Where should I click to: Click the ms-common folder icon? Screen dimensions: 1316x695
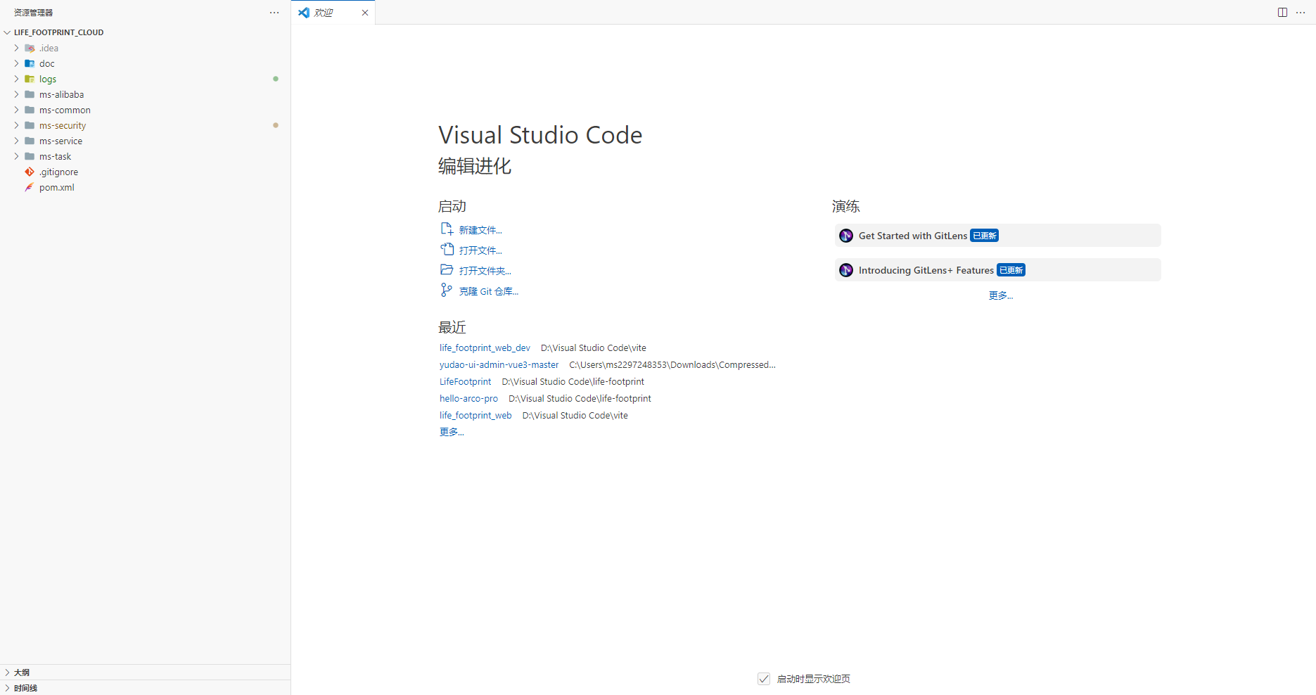(x=30, y=110)
